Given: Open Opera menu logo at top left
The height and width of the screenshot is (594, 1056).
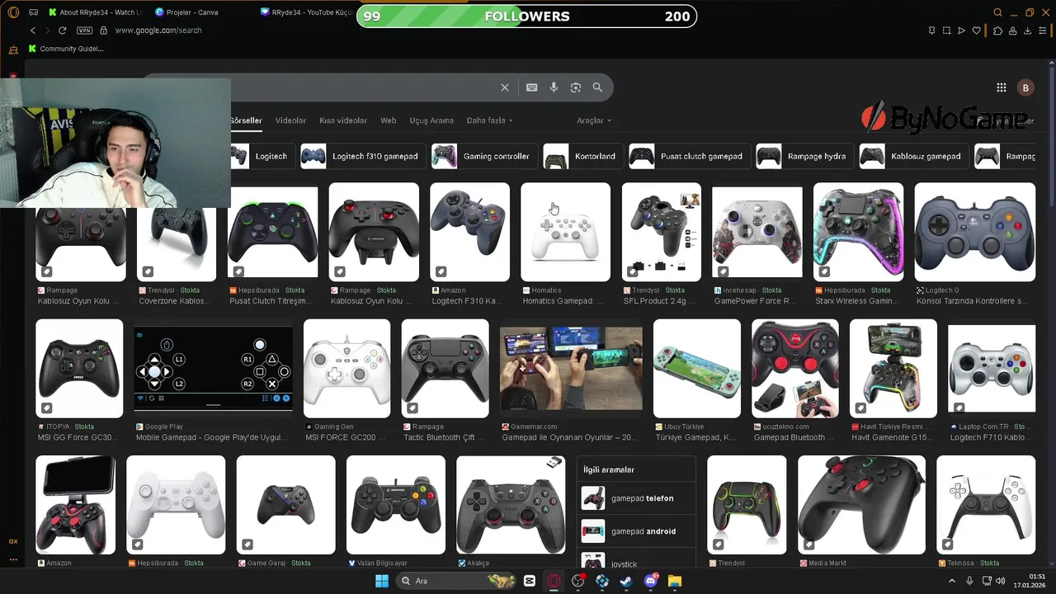Looking at the screenshot, I should pyautogui.click(x=13, y=12).
